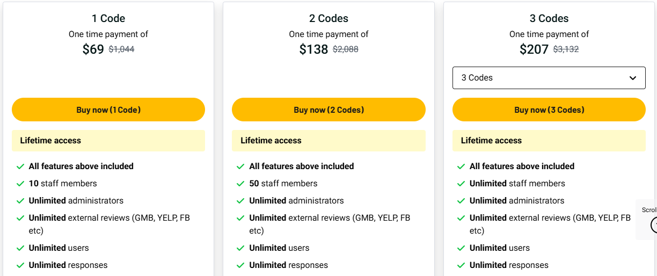Expand the chevron arrow of codes selector
The height and width of the screenshot is (276, 657).
pos(633,78)
